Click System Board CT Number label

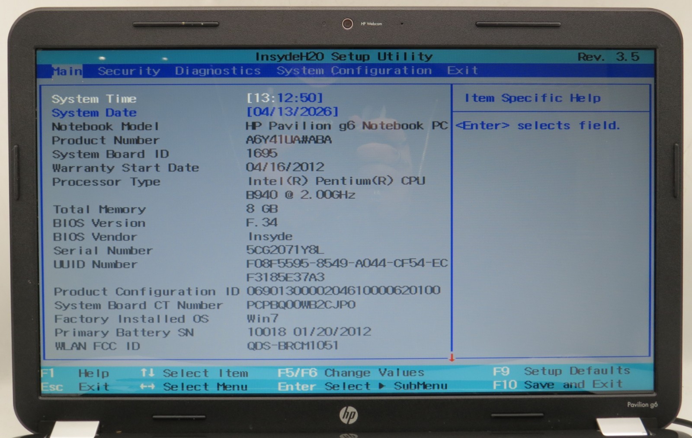pos(138,305)
